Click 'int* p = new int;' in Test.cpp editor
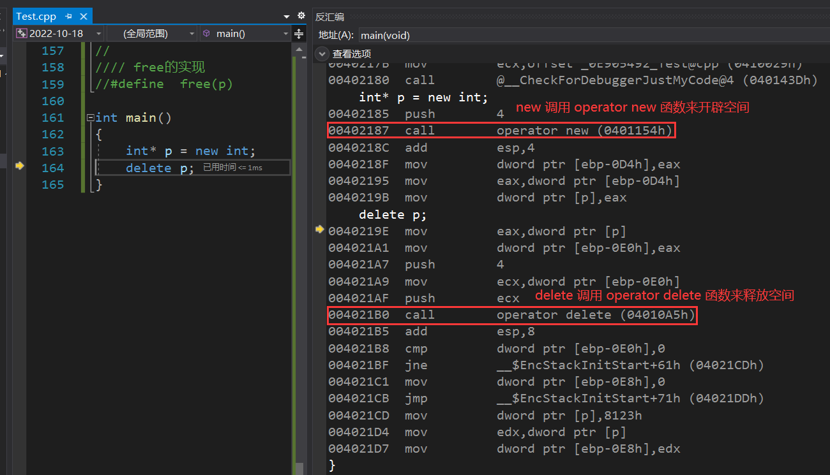The height and width of the screenshot is (475, 830). [190, 151]
